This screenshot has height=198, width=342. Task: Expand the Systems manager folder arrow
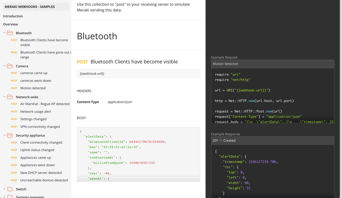4,197
